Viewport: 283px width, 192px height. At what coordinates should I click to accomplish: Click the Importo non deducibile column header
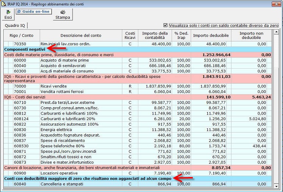pyautogui.click(x=251, y=35)
